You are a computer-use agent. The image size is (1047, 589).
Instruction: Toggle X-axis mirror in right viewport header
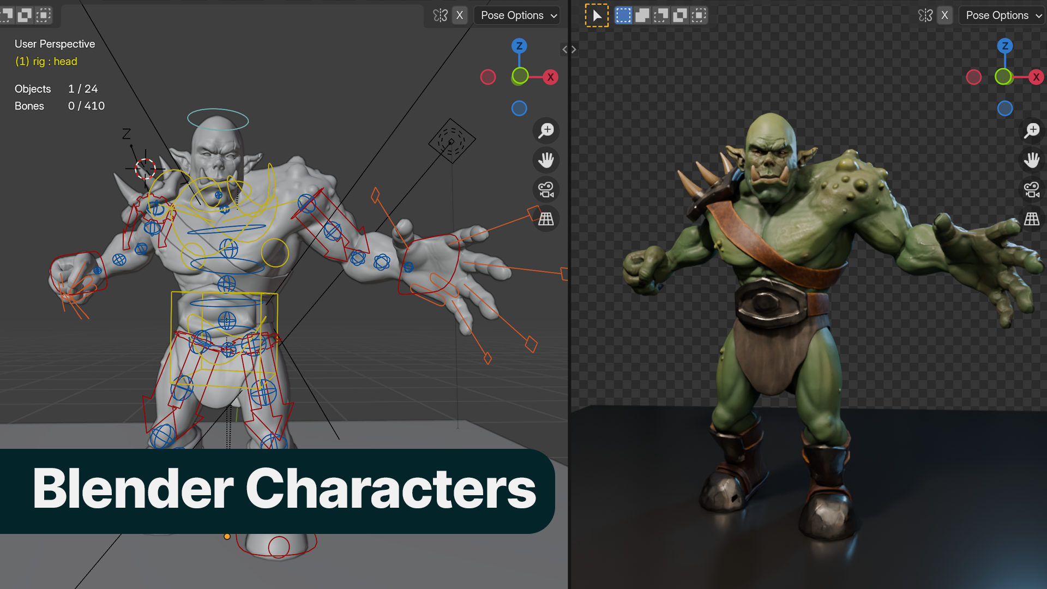(945, 15)
